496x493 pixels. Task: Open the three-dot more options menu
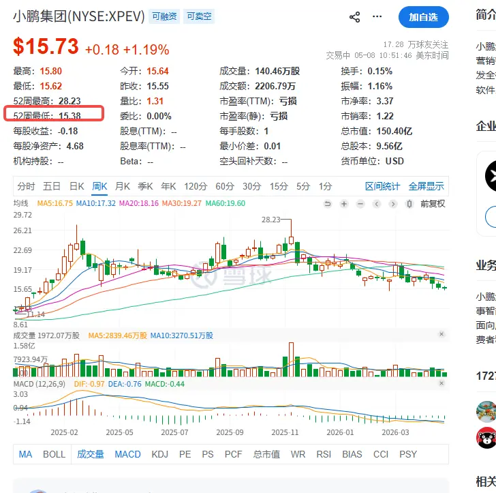tap(377, 16)
